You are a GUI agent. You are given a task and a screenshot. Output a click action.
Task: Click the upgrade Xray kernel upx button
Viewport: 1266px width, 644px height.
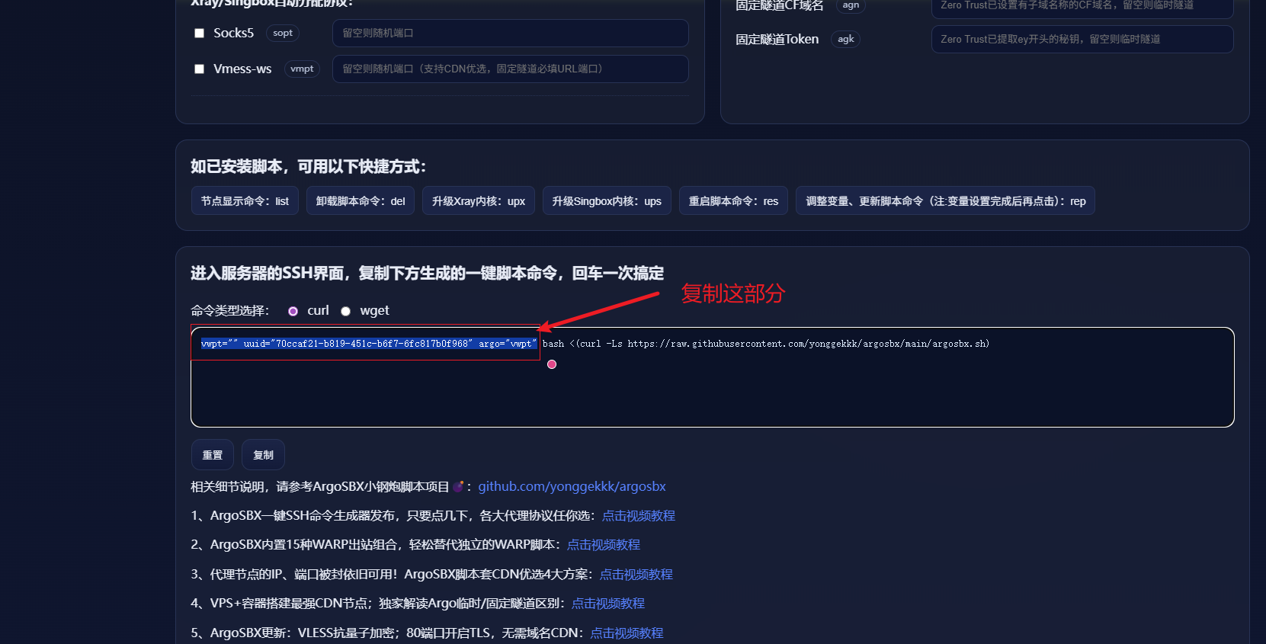coord(478,201)
